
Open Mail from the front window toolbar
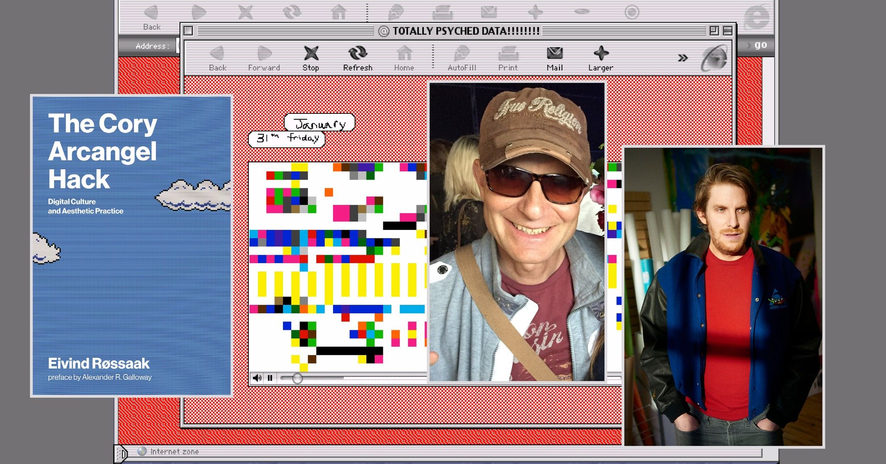(555, 58)
